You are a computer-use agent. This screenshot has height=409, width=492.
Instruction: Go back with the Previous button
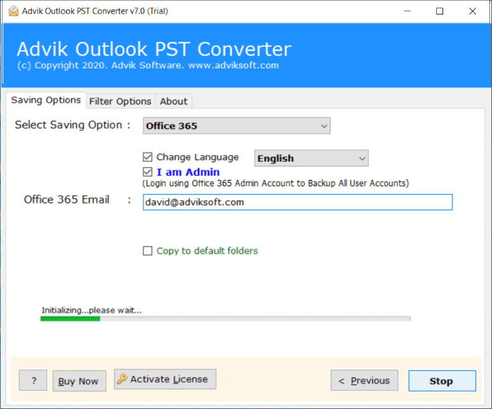click(x=364, y=381)
